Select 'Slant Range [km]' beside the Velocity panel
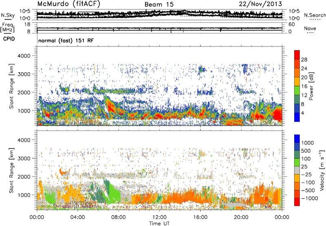Viewport: 326px width, 226px height. point(12,170)
